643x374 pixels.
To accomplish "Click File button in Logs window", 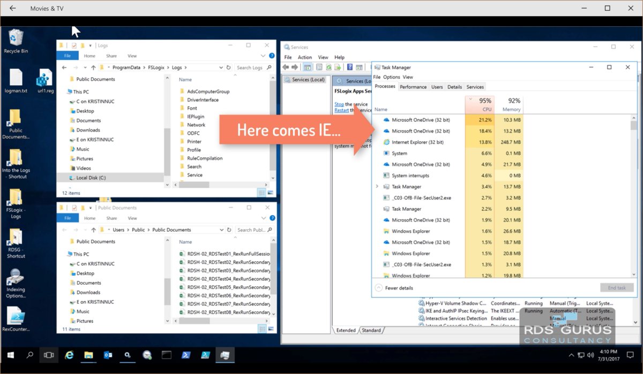I will pyautogui.click(x=68, y=56).
